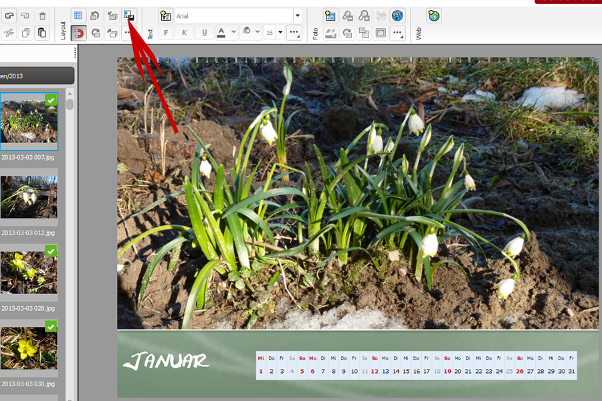Image resolution: width=602 pixels, height=401 pixels.
Task: Click the zoom in photo magnifier
Action: point(364,16)
